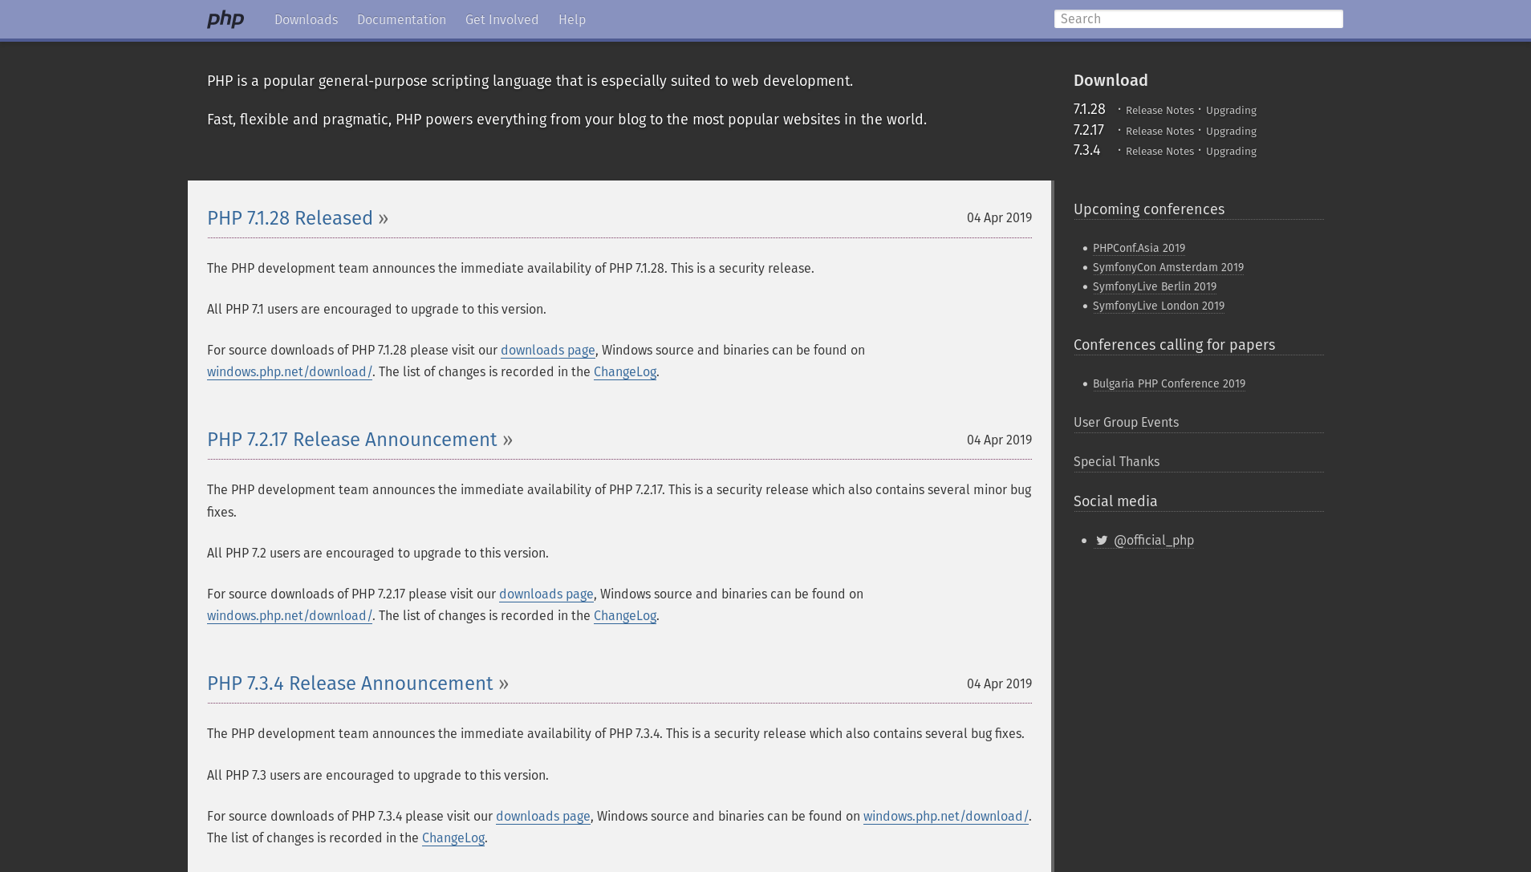This screenshot has height=872, width=1531.
Task: Open the Downloads menu item
Action: [x=307, y=19]
